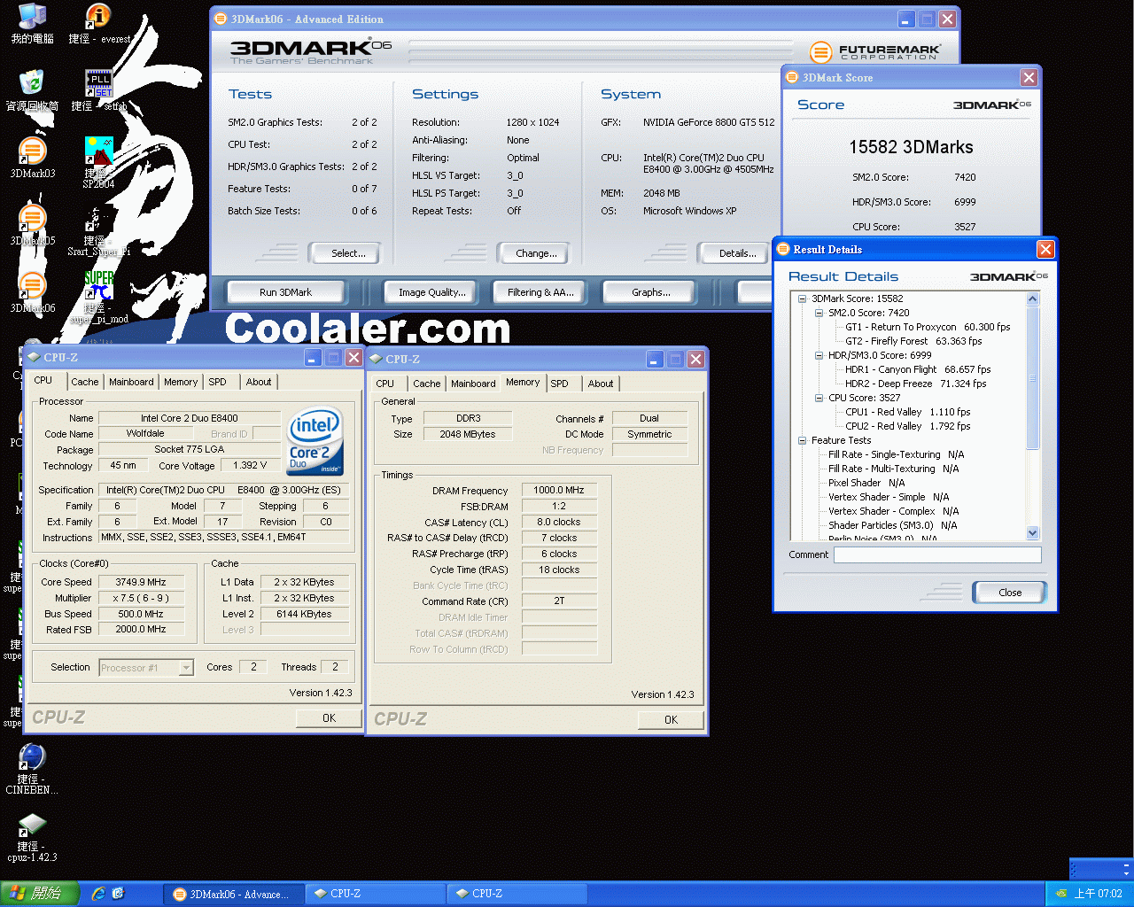Launch the 3DMark05 desktop icon
Screen dimensions: 1134x907
(x=32, y=225)
